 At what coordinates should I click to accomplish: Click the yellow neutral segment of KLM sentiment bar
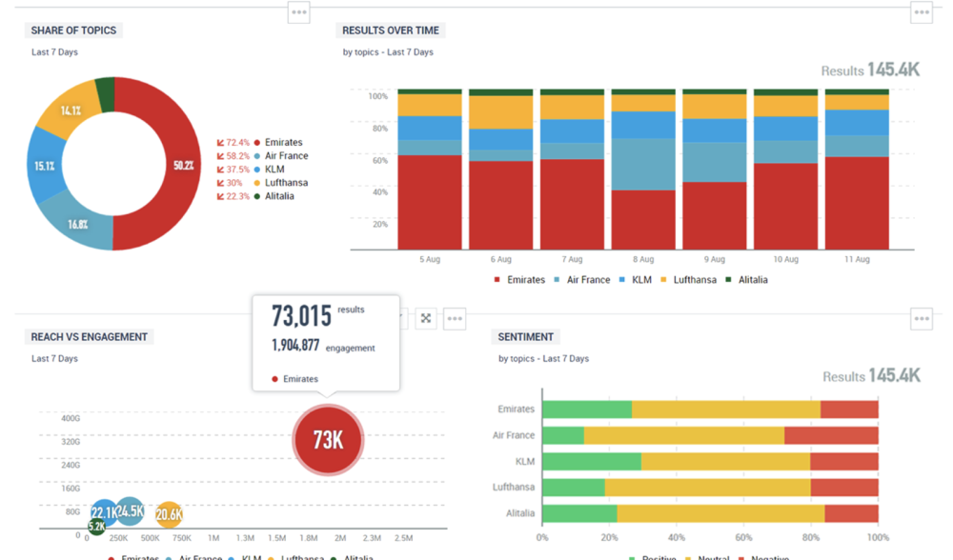(725, 462)
